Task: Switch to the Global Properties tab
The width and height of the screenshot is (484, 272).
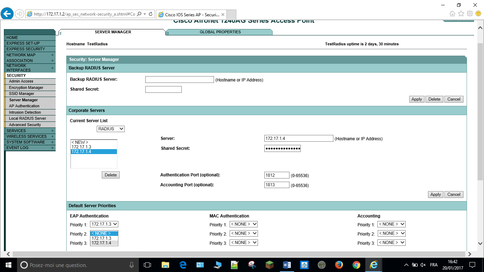Action: coord(220,32)
